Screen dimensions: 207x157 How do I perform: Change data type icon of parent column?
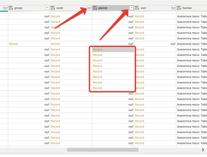coord(95,8)
